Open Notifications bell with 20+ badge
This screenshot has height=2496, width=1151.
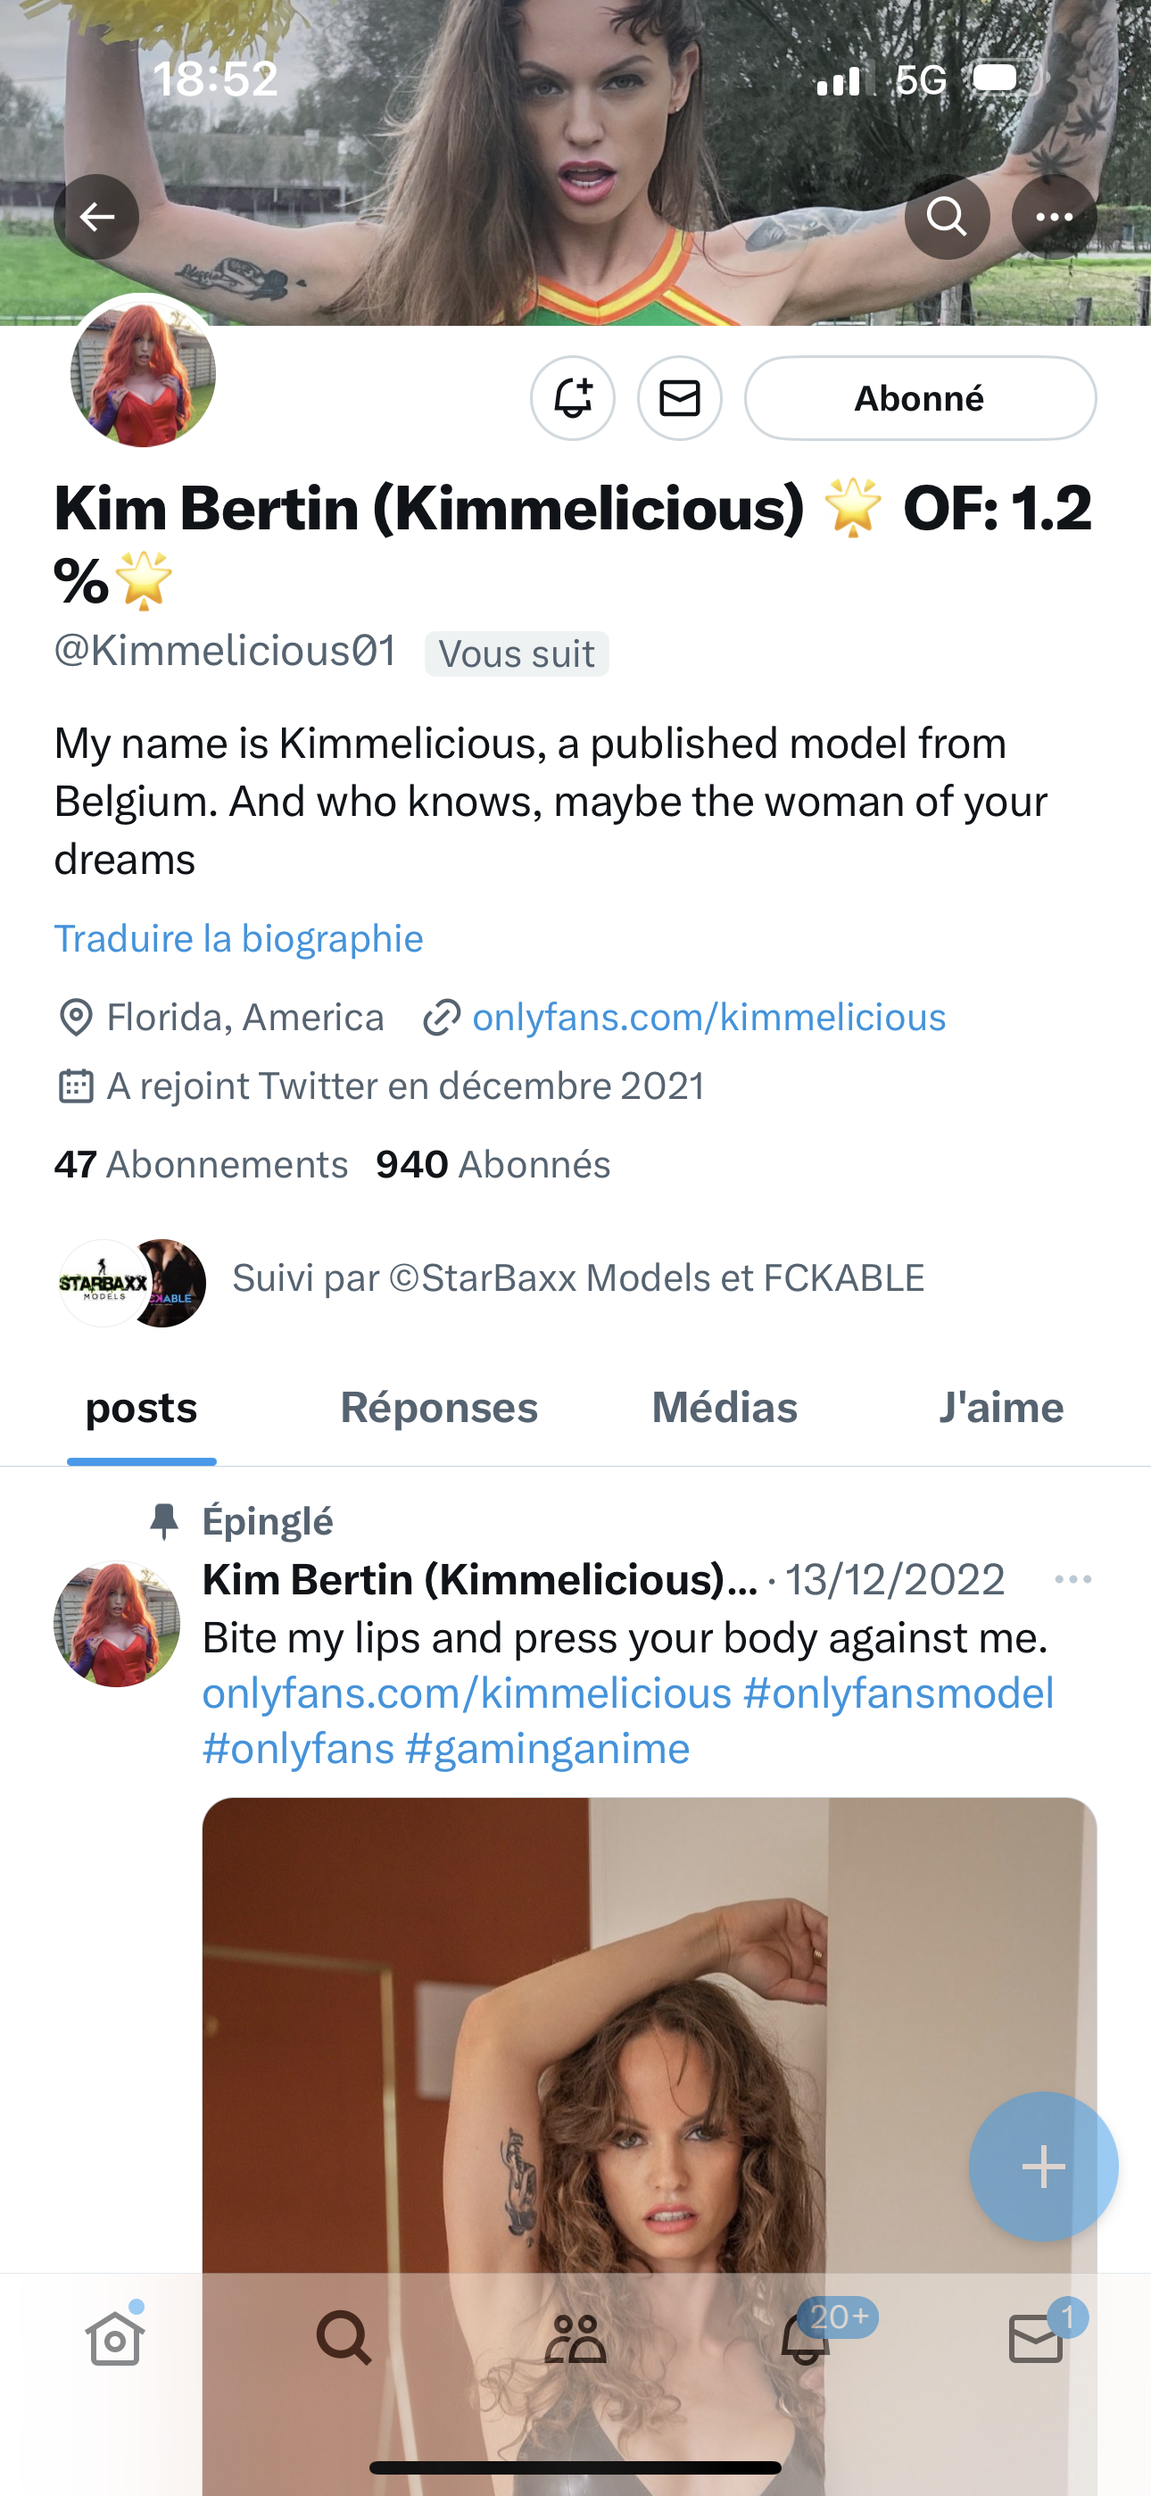pyautogui.click(x=806, y=2340)
